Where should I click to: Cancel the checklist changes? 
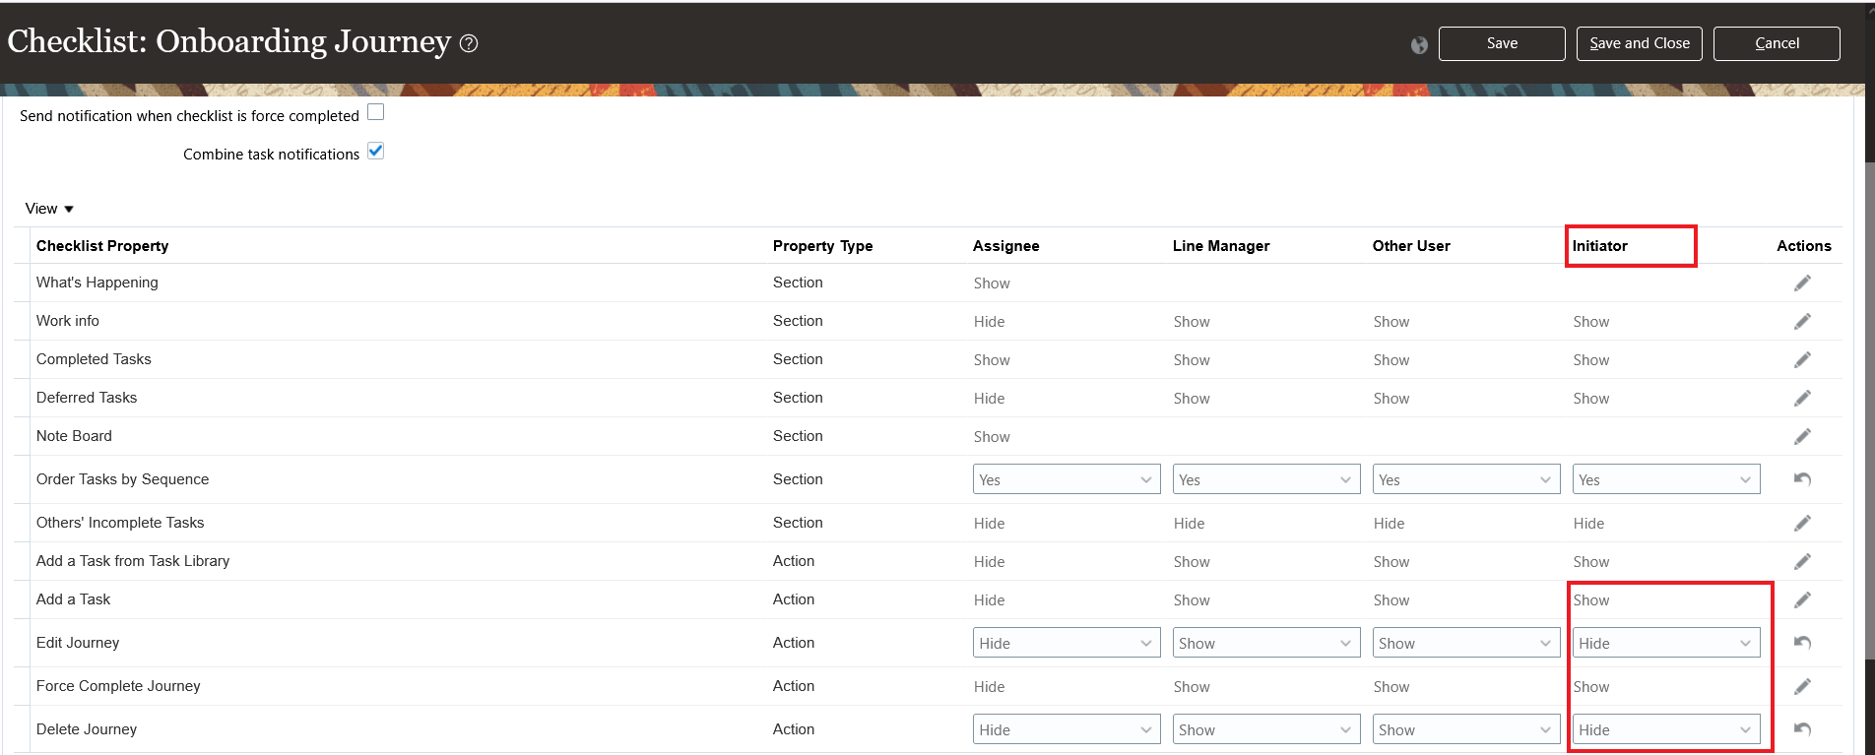(x=1777, y=43)
